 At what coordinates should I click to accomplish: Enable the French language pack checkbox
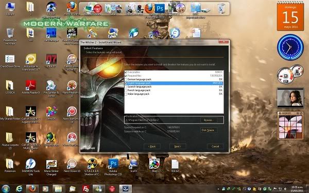(x=126, y=91)
